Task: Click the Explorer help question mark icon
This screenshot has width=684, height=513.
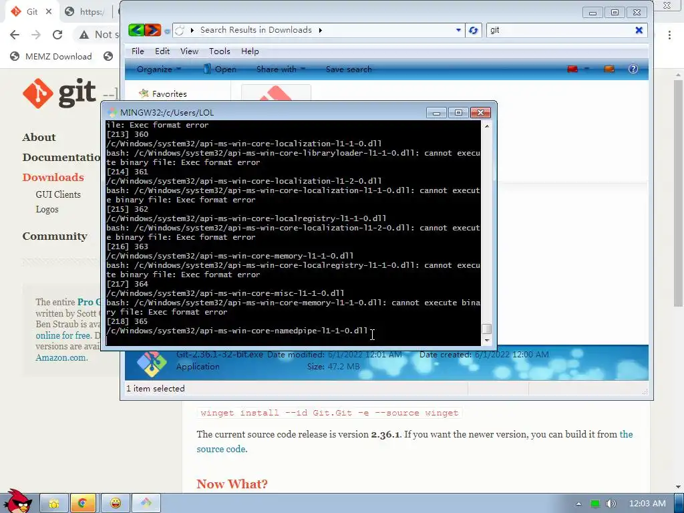Action: [633, 69]
